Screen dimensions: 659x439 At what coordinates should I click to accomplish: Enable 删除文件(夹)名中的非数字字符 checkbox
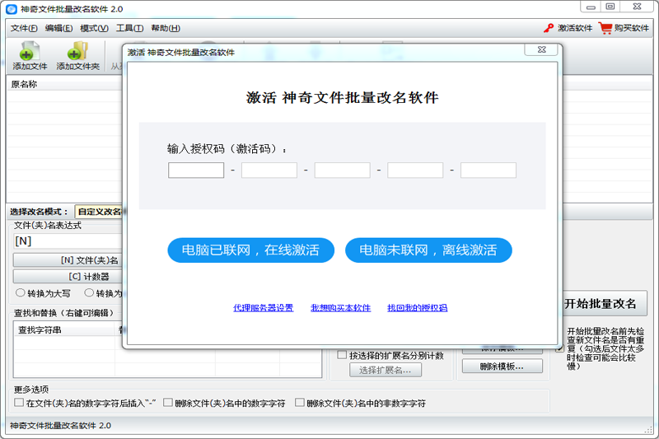click(x=300, y=404)
